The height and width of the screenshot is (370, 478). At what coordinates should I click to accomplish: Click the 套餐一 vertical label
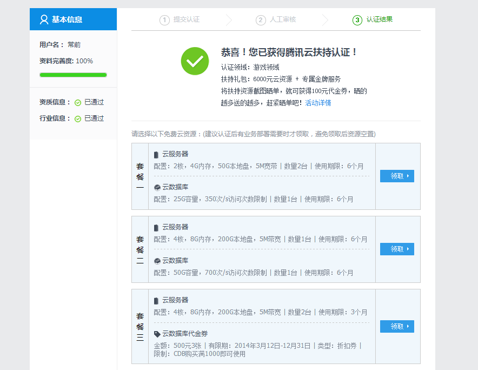pyautogui.click(x=140, y=176)
